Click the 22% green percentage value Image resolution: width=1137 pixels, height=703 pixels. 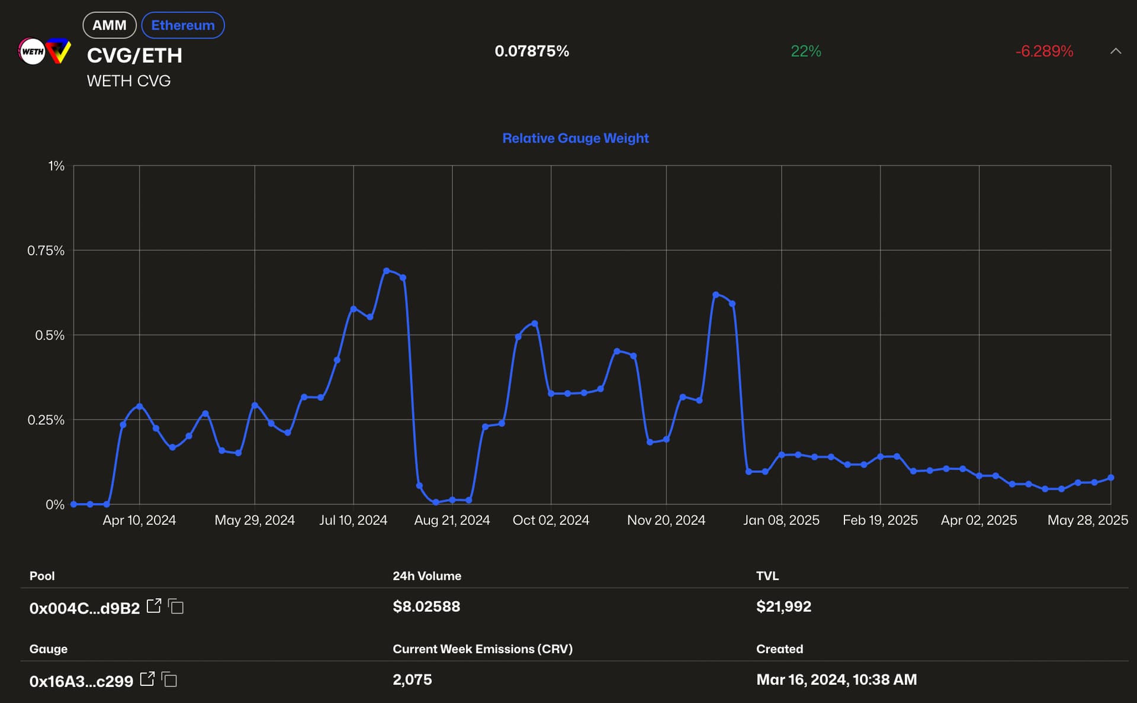point(806,51)
